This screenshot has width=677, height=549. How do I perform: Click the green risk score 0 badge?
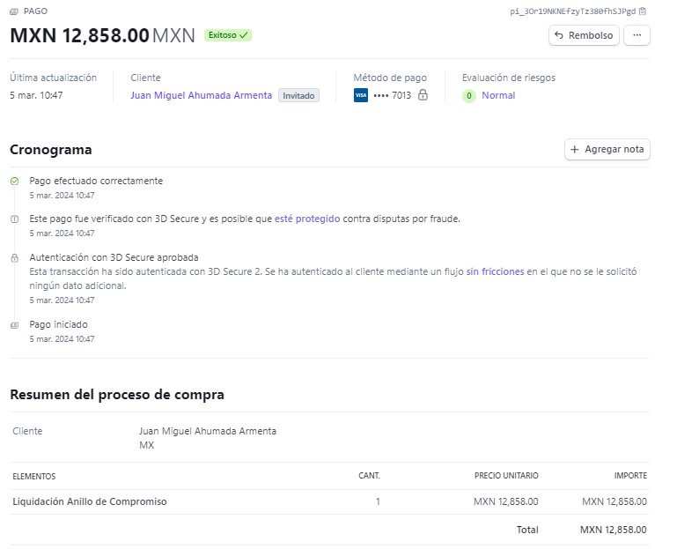coord(469,95)
